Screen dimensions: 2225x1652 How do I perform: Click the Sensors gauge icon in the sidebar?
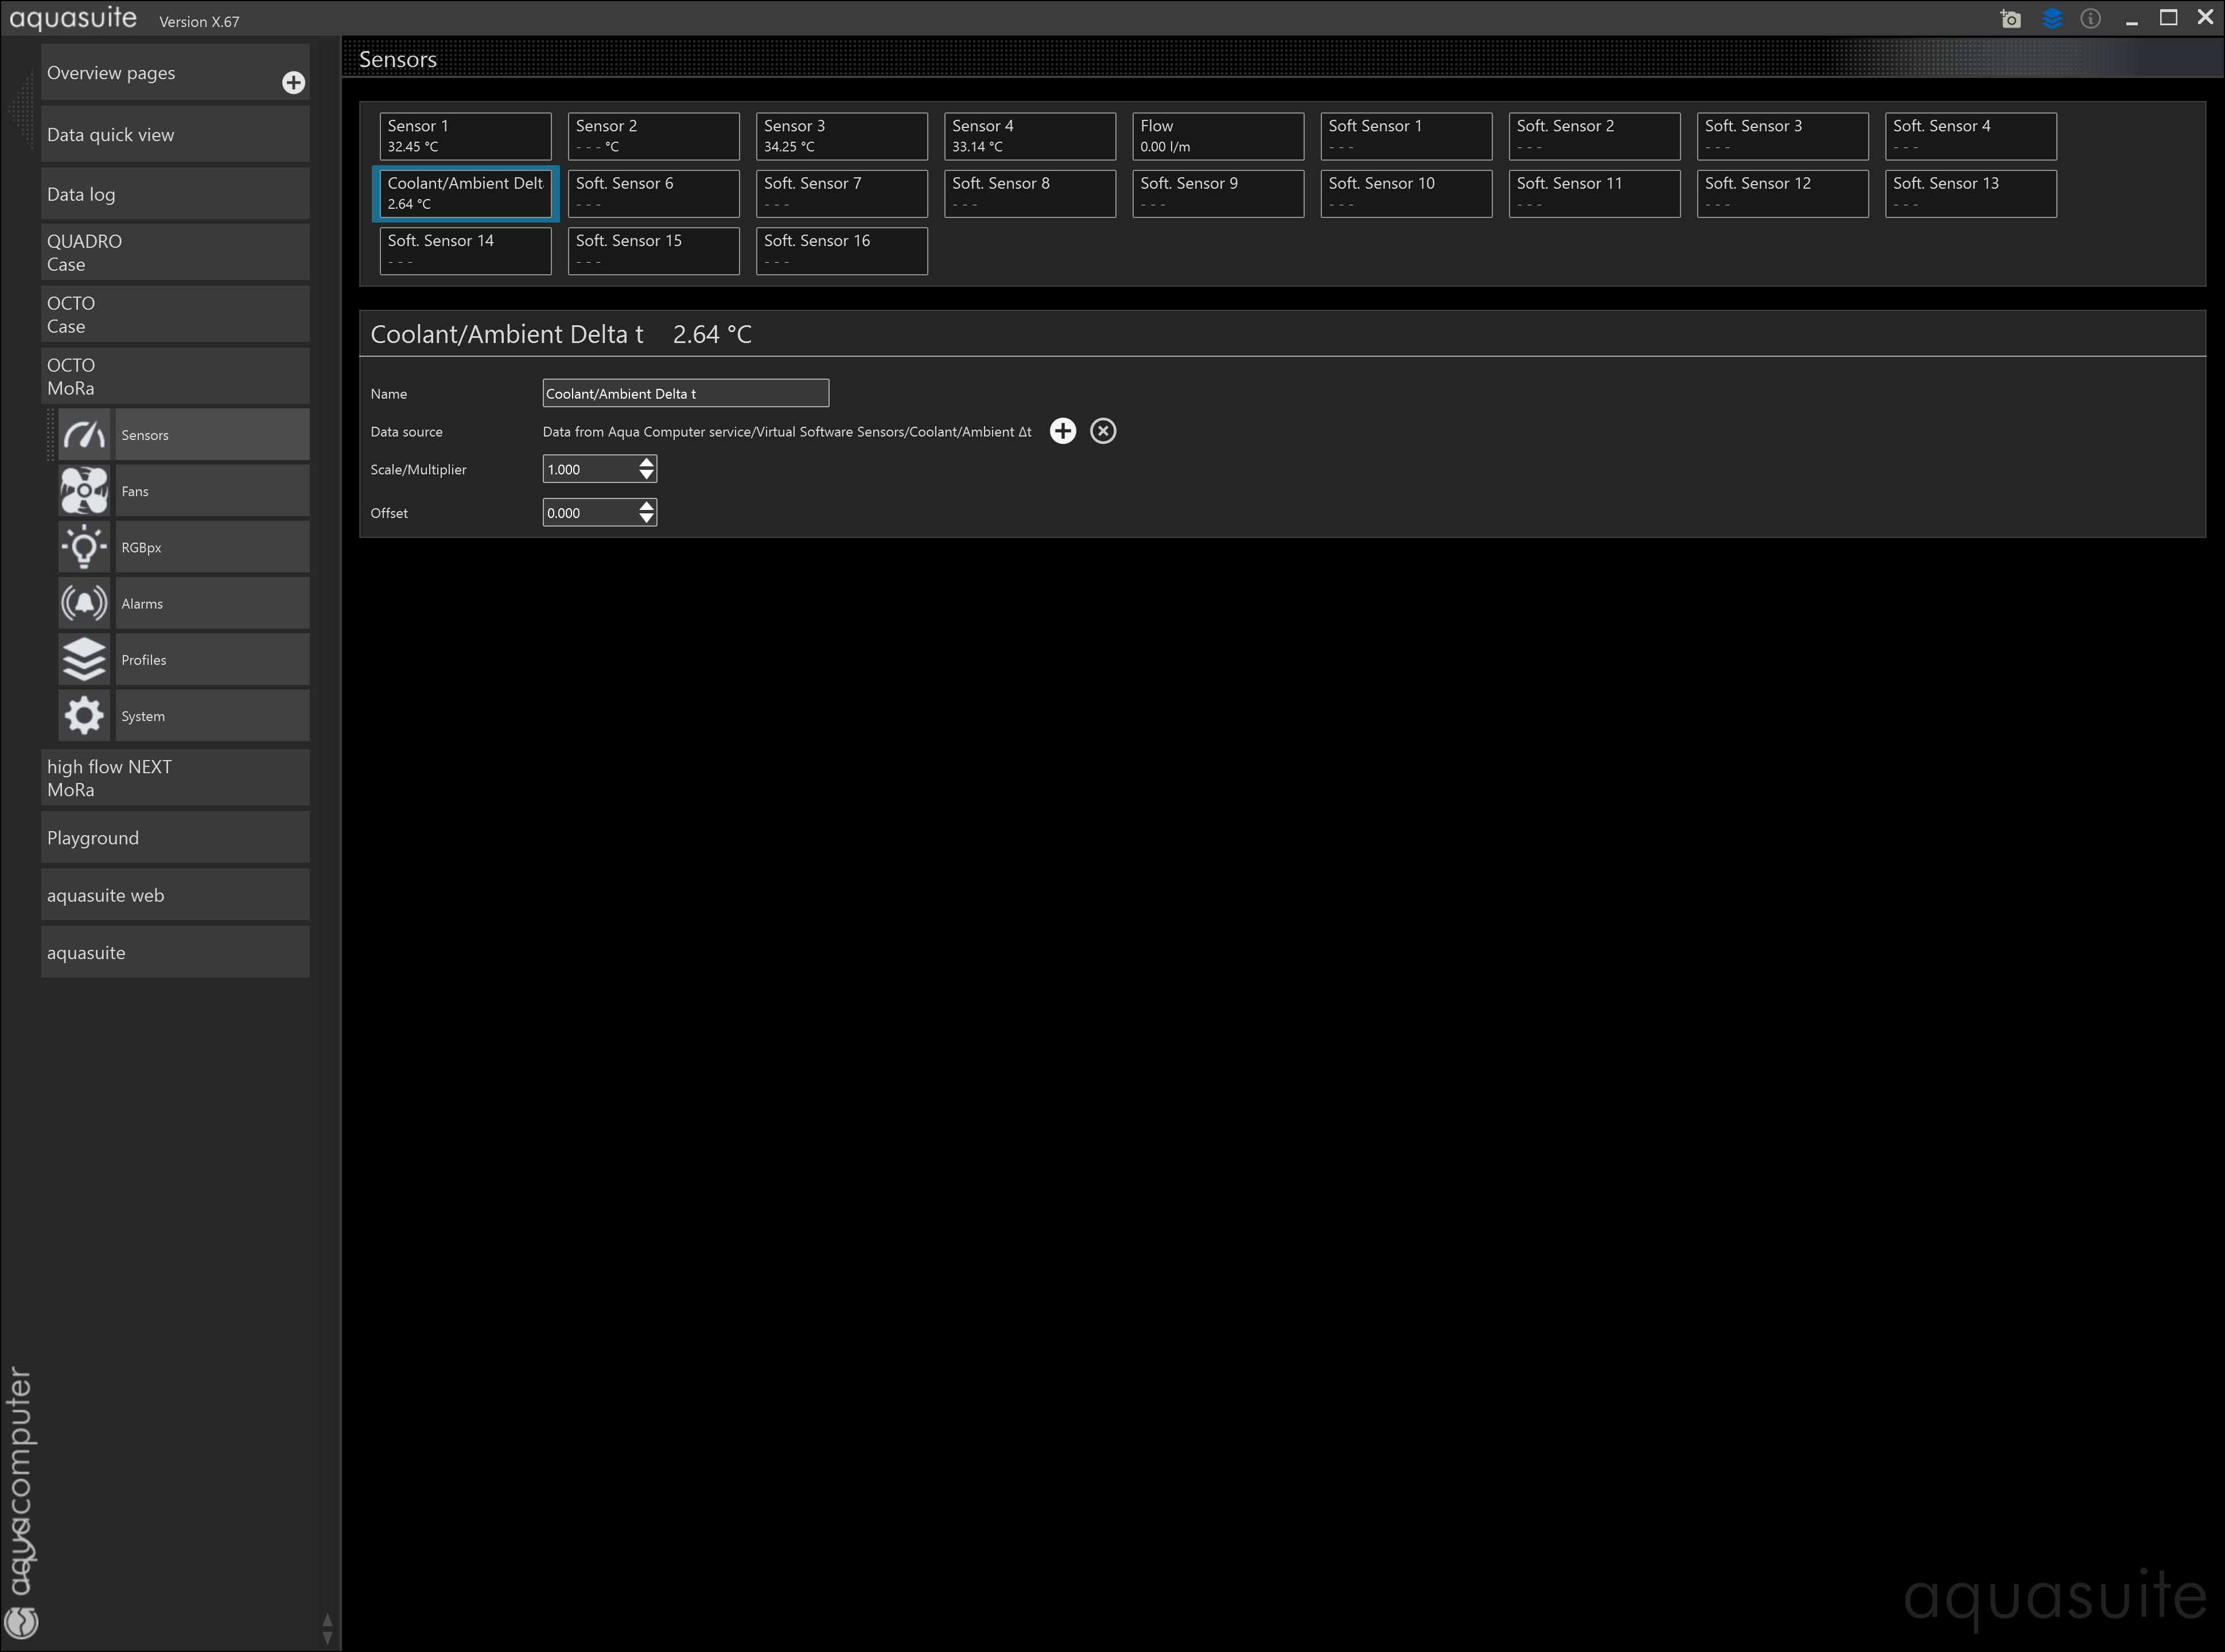tap(84, 435)
